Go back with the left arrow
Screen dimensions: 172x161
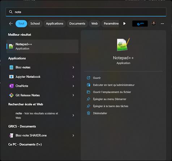click(x=11, y=23)
